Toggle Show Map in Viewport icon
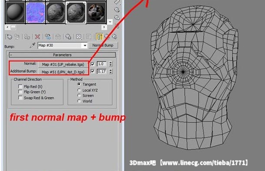 (89, 36)
